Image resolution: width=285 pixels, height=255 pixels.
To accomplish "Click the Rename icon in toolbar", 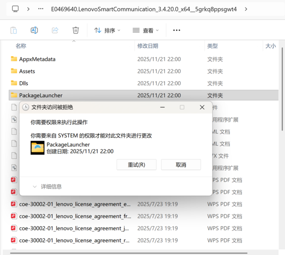I will click(x=34, y=30).
